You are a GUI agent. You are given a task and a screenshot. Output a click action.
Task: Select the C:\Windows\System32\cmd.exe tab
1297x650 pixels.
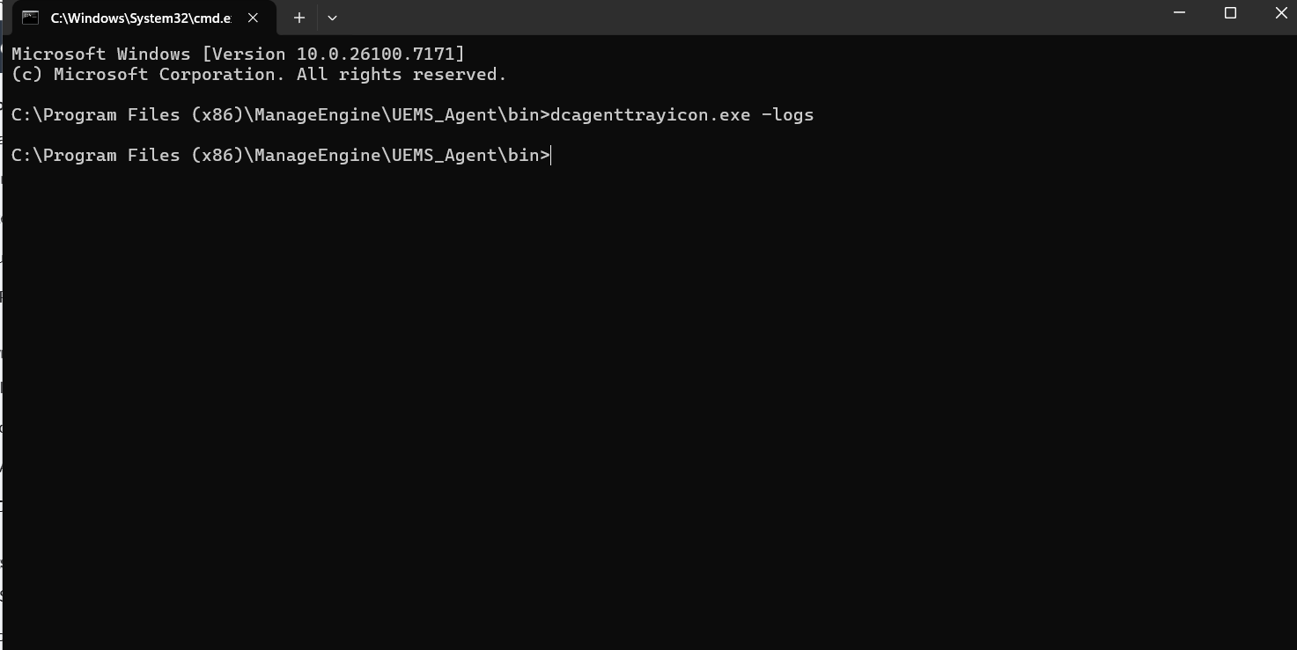143,18
